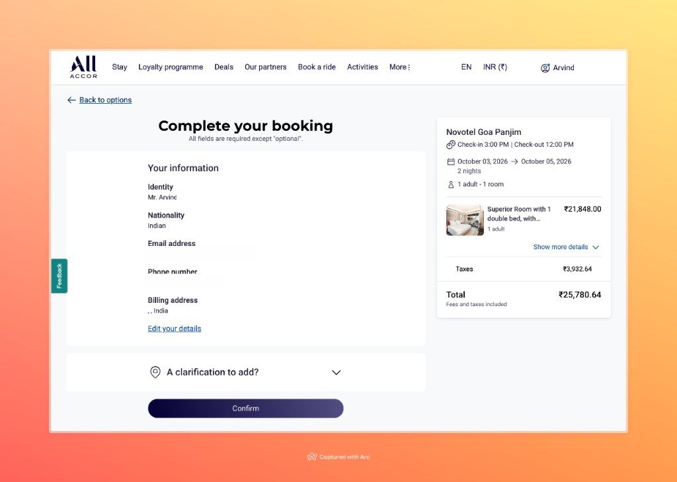Expand A clarification to add? chevron
Screen dimensions: 677x482
(x=337, y=372)
